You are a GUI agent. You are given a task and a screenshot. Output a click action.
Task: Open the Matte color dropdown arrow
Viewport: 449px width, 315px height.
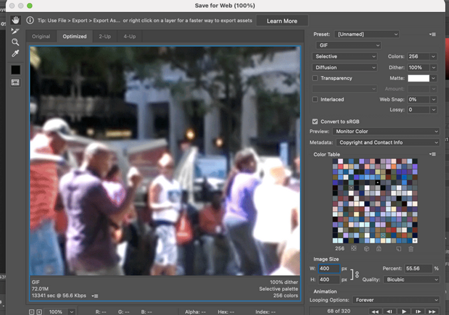click(x=433, y=78)
